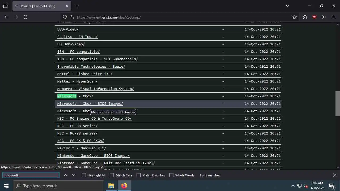Open the muted volume tray icon

306,186
